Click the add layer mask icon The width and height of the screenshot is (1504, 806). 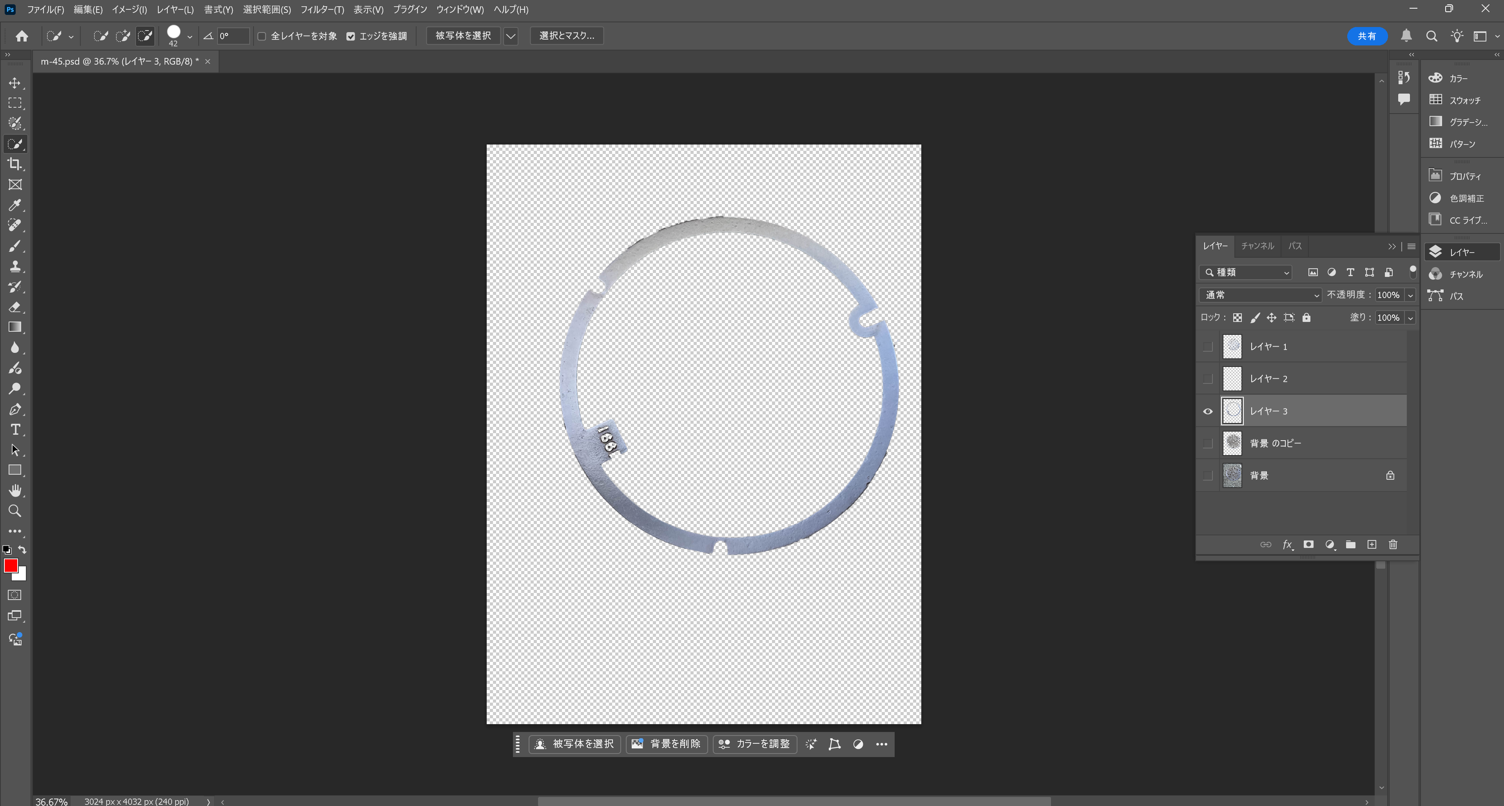[x=1308, y=544]
